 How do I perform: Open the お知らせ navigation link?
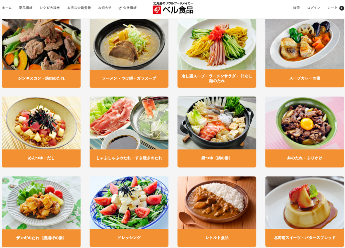(x=105, y=8)
